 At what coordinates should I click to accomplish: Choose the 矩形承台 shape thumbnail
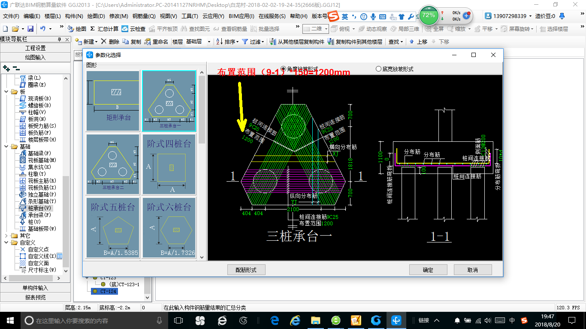[x=113, y=101]
